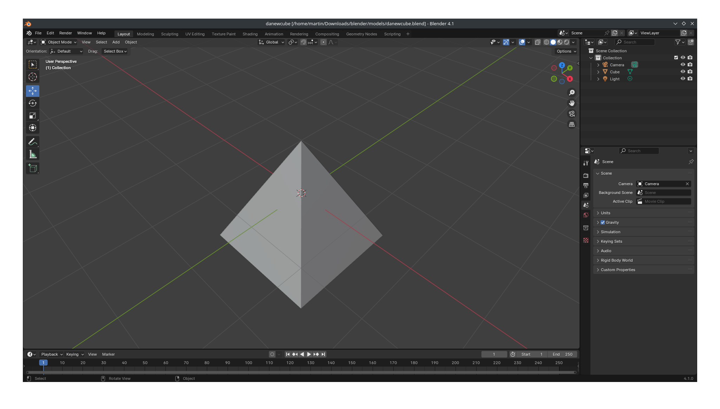Switch to the Sculpting workspace tab
The width and height of the screenshot is (720, 409).
[x=170, y=34]
